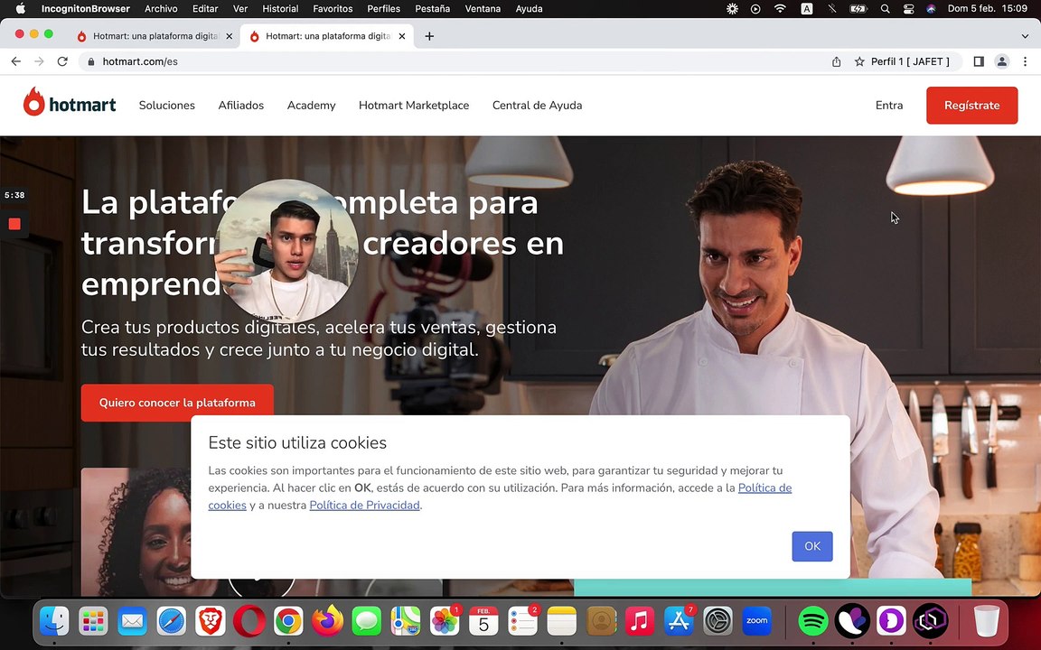Open the browser profile avatar icon
This screenshot has width=1041, height=650.
pos(1002,61)
